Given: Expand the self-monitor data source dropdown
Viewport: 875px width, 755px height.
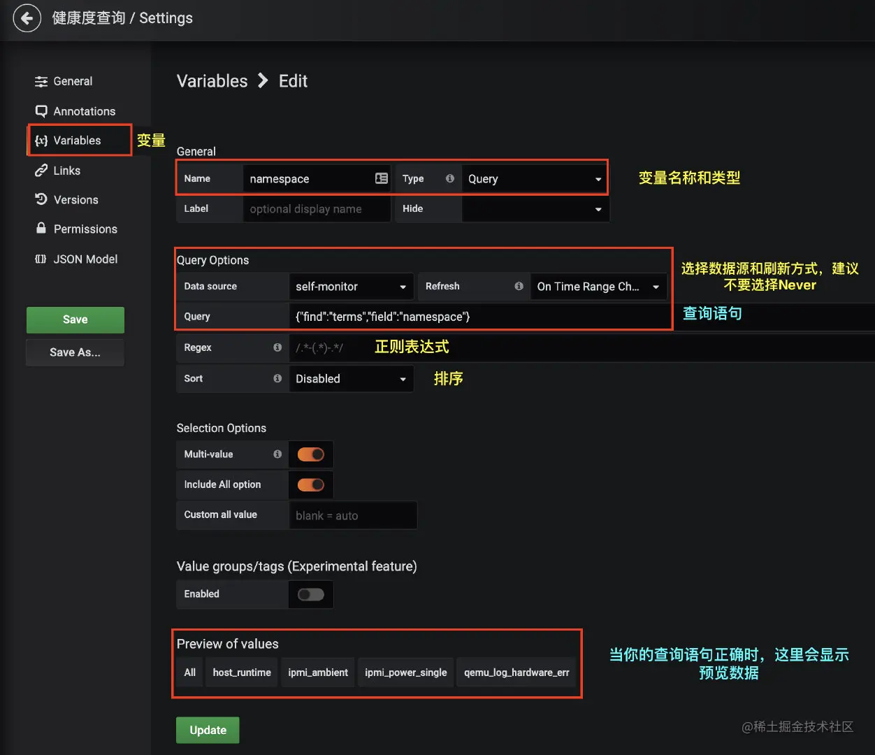Looking at the screenshot, I should 351,287.
